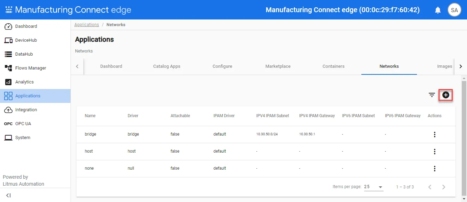Click subnet value 10.30.50.0/24
467x202 pixels.
pos(267,134)
